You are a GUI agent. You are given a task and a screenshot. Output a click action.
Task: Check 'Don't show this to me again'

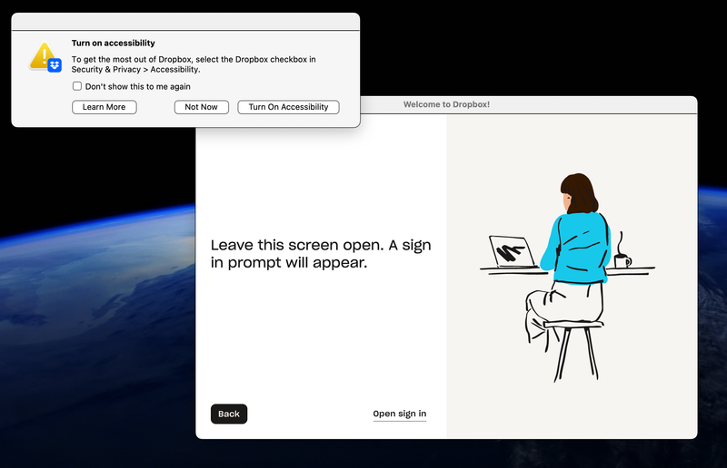(x=77, y=86)
